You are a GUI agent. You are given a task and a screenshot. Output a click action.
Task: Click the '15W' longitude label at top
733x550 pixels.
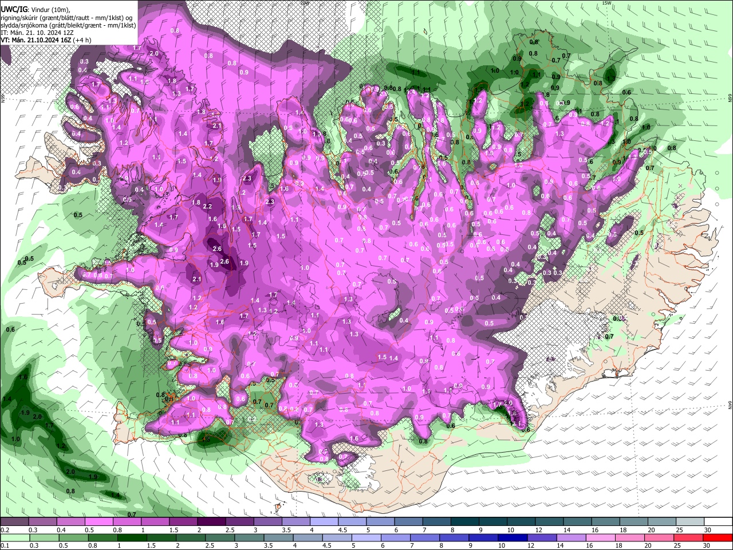[x=607, y=3]
